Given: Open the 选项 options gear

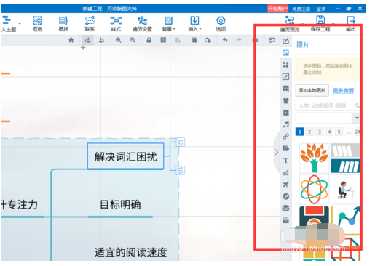Looking at the screenshot, I should click(221, 23).
